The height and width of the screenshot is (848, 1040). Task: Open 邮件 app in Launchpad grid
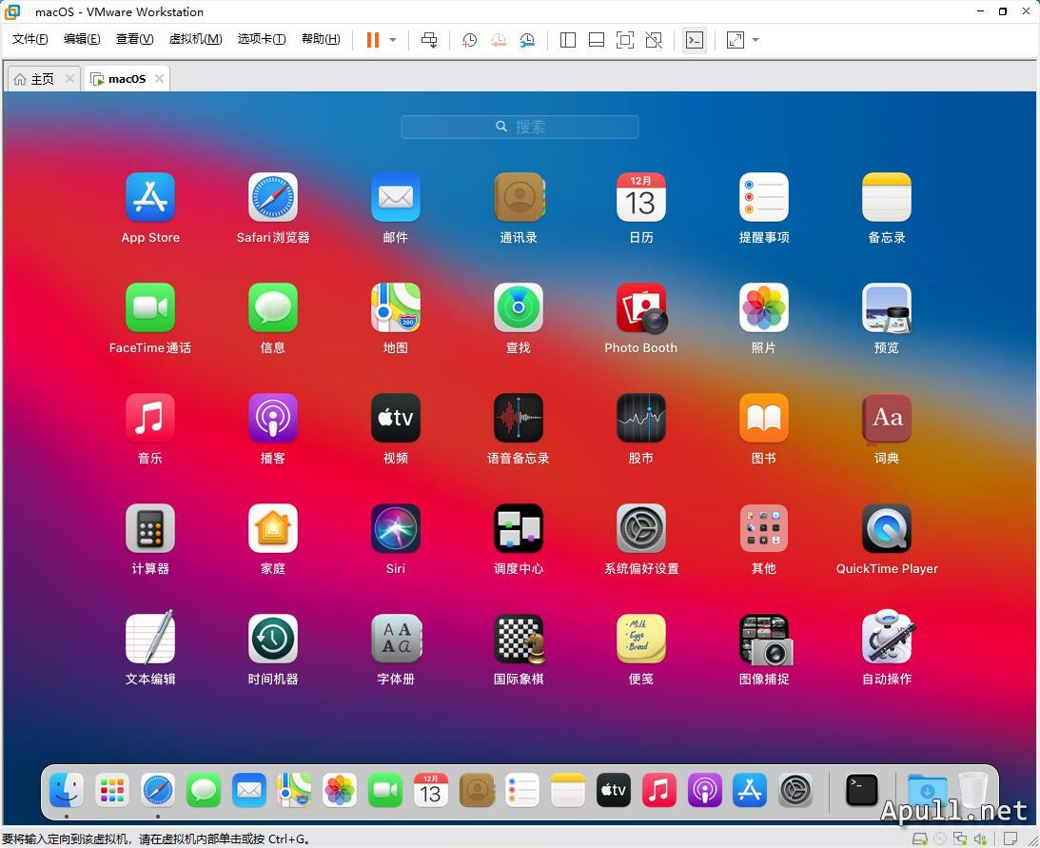(x=395, y=198)
